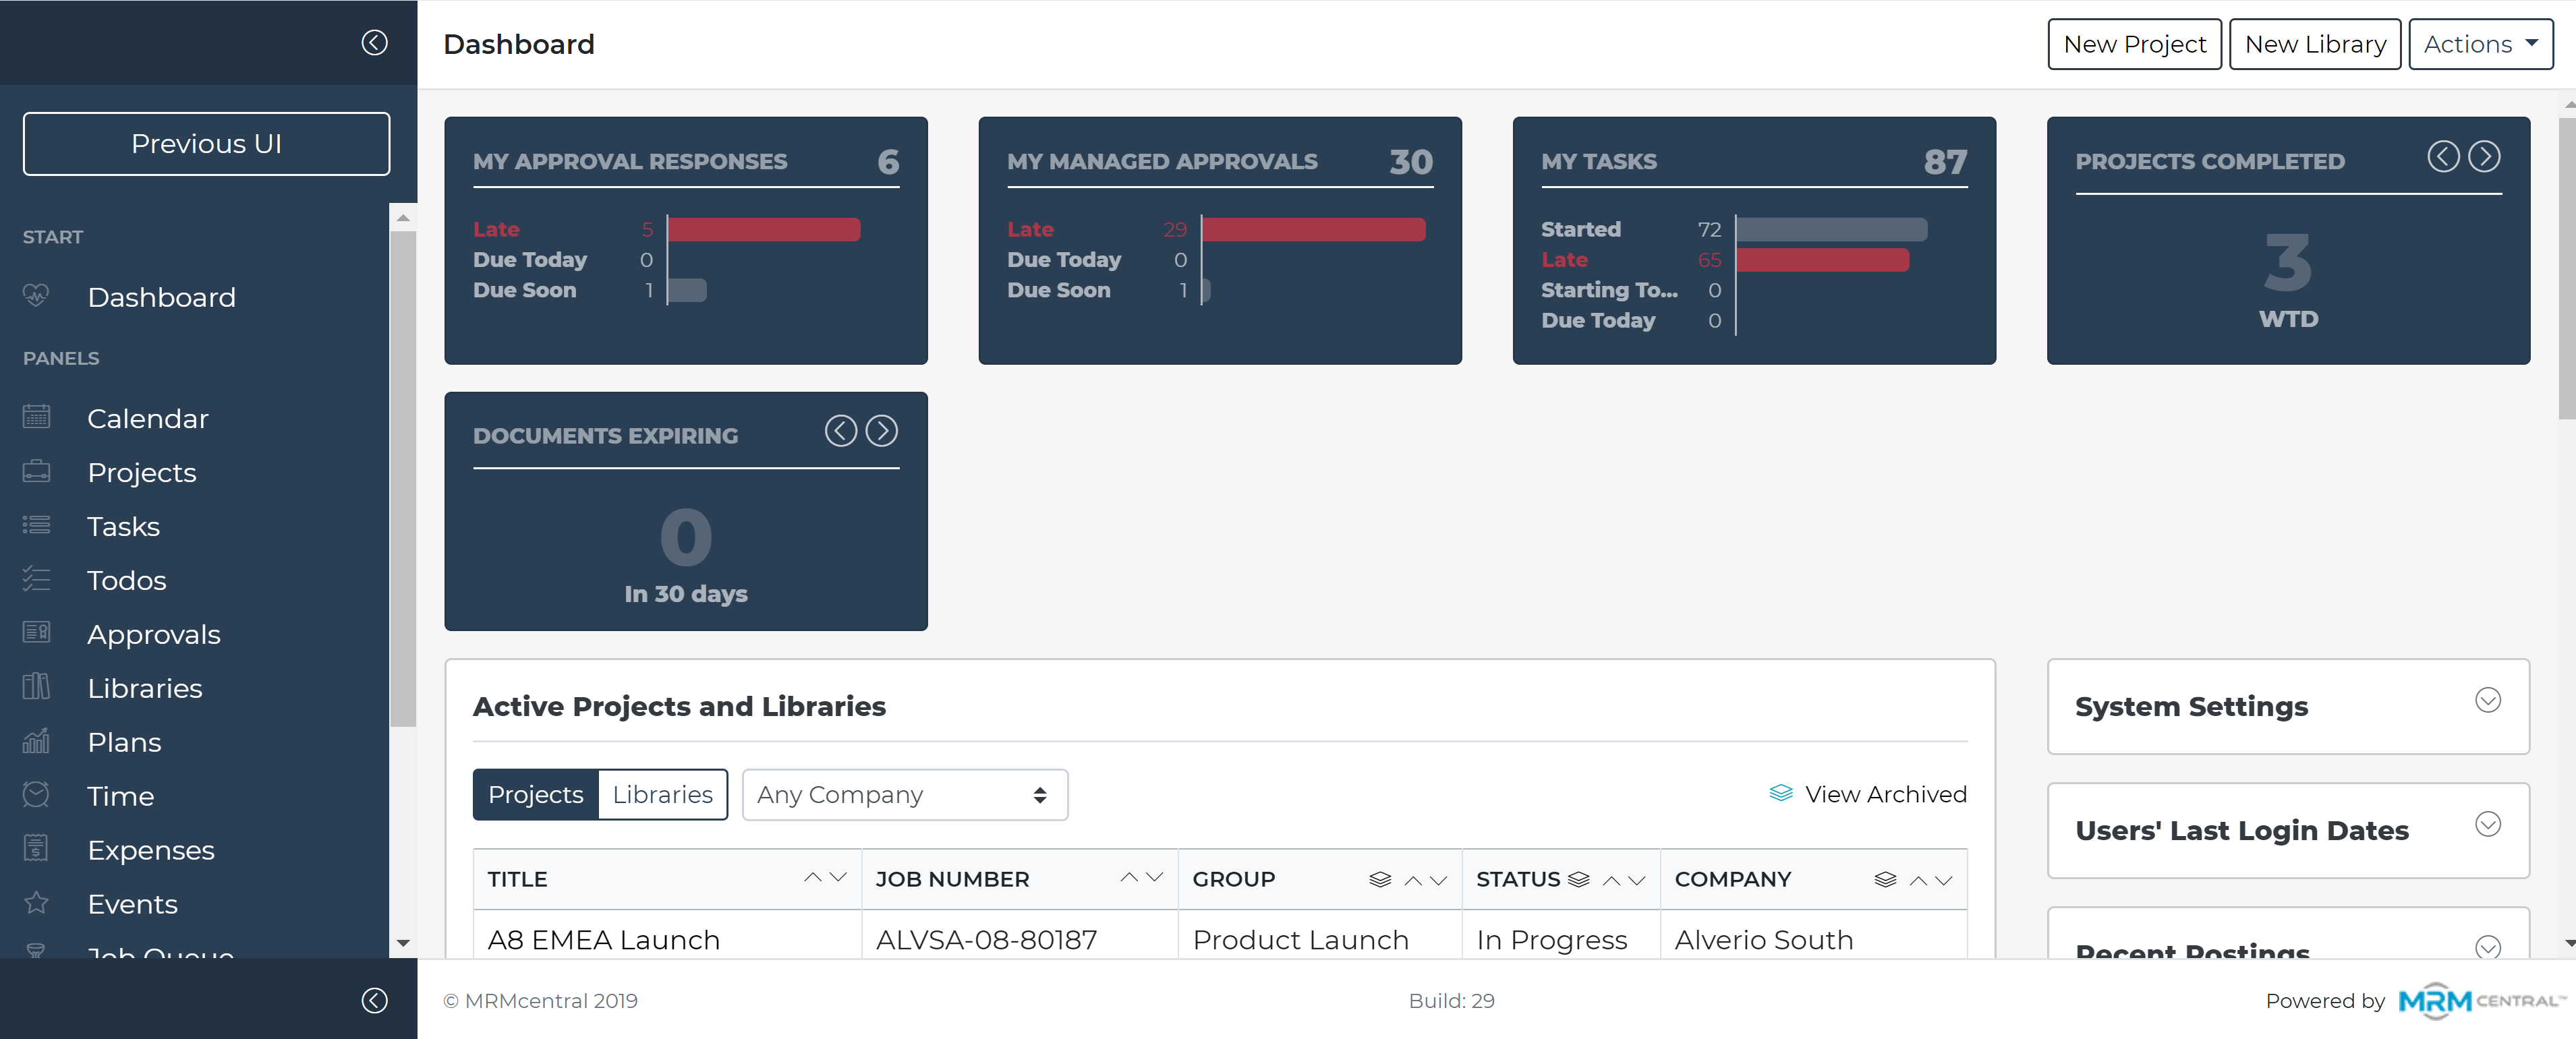The height and width of the screenshot is (1039, 2576).
Task: Click the View Archived layers icon
Action: click(1780, 793)
